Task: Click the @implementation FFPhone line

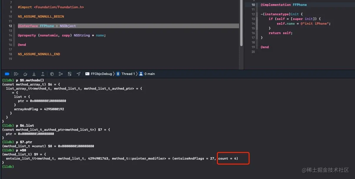Action: [284, 5]
